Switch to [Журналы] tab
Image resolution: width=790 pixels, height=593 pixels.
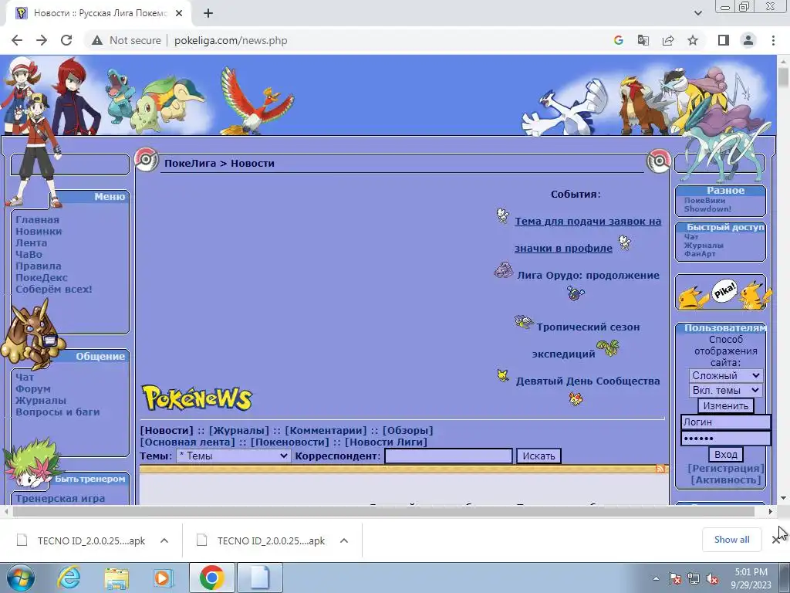[239, 431]
